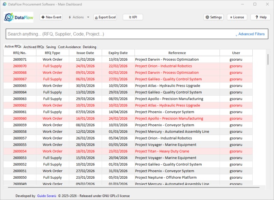Image resolution: width=274 pixels, height=200 pixels.
Task: Open Help
Action: (x=261, y=17)
